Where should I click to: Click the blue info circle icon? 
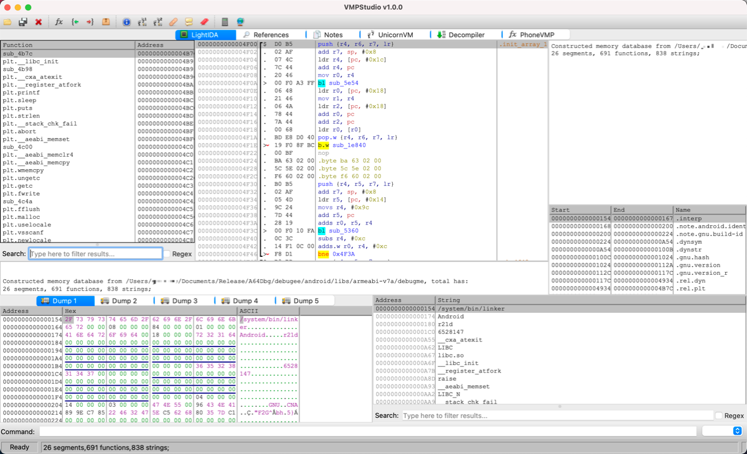click(x=126, y=22)
